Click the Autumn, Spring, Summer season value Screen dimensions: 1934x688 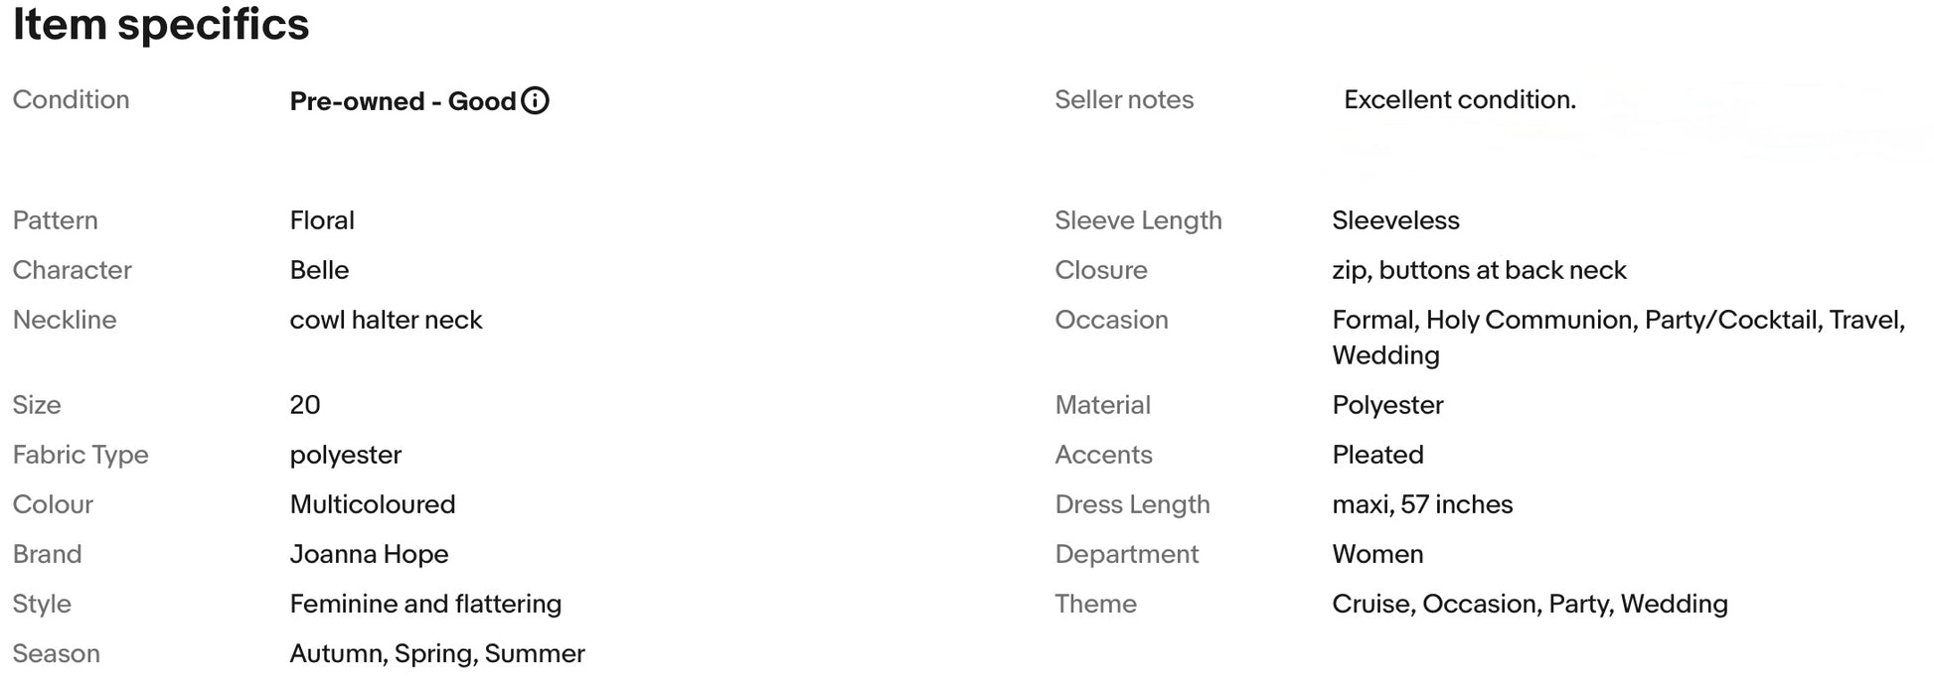tap(437, 653)
